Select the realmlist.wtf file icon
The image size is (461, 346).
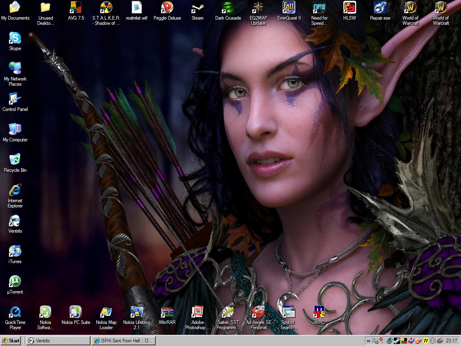[x=136, y=11]
